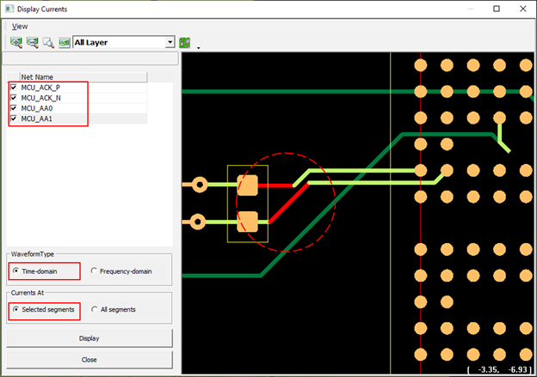
Task: Click the second zoom-out toolbar icon
Action: click(33, 41)
